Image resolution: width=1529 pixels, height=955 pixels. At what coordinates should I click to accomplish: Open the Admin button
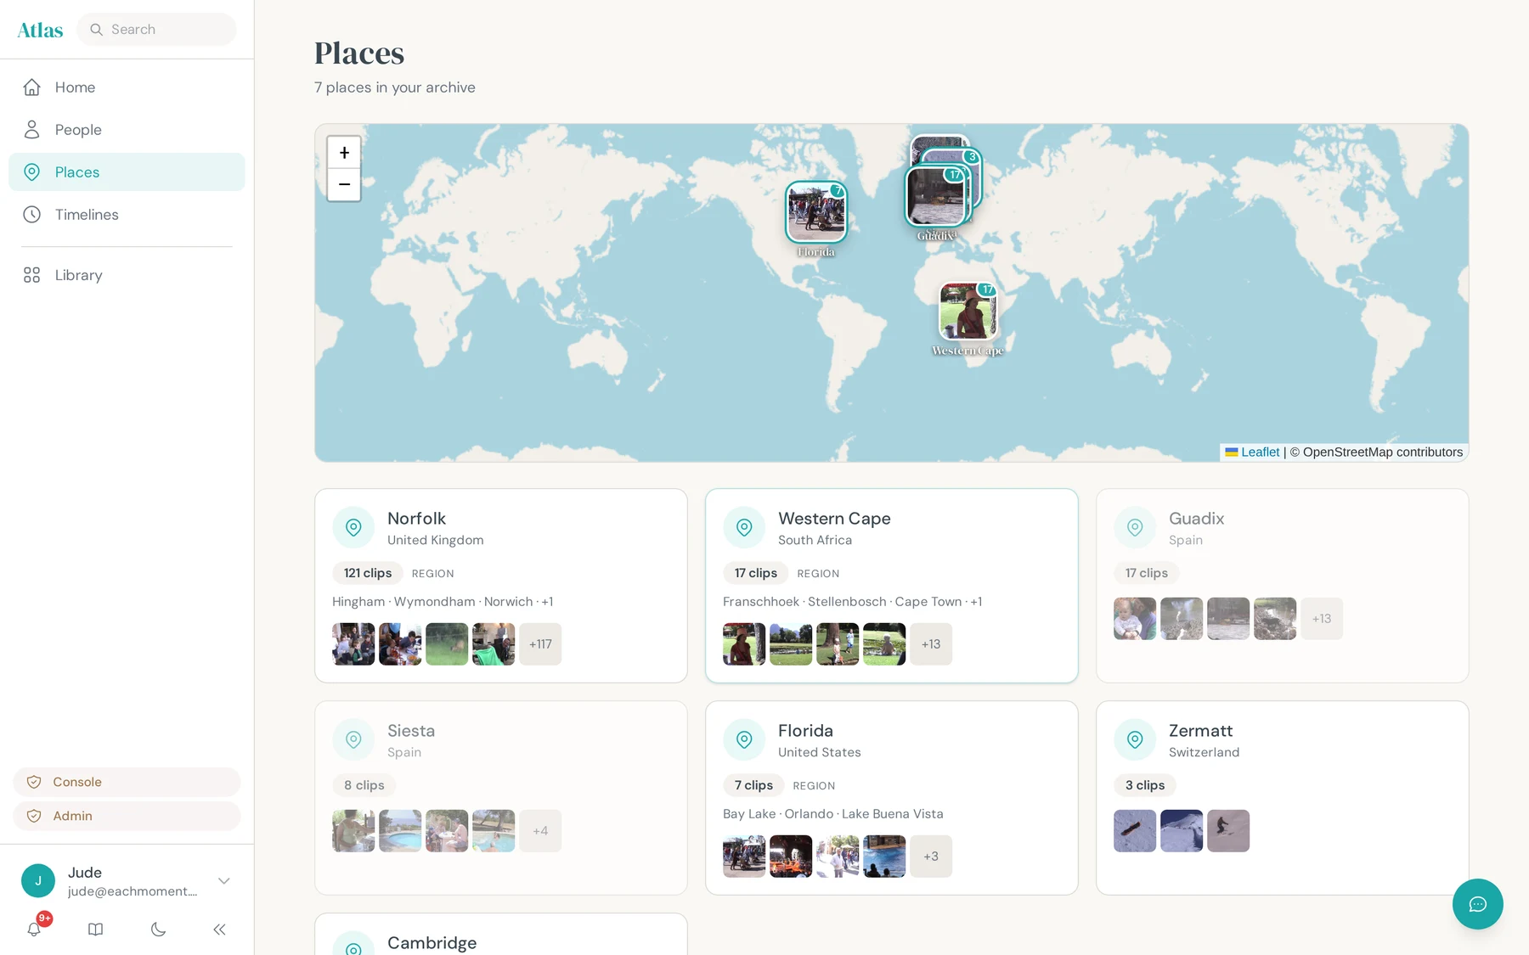tap(127, 816)
